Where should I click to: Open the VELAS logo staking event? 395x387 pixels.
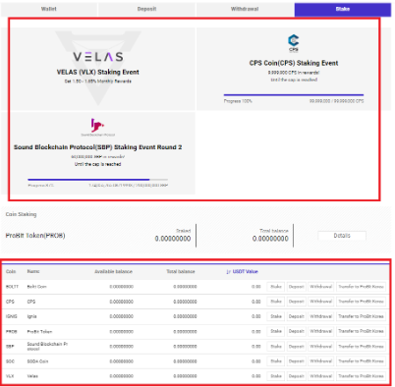tap(98, 57)
